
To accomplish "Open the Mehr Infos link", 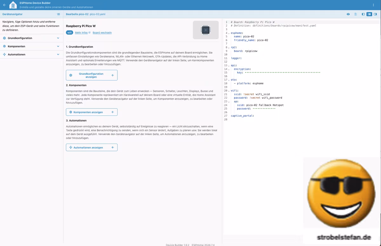I will pyautogui.click(x=81, y=33).
